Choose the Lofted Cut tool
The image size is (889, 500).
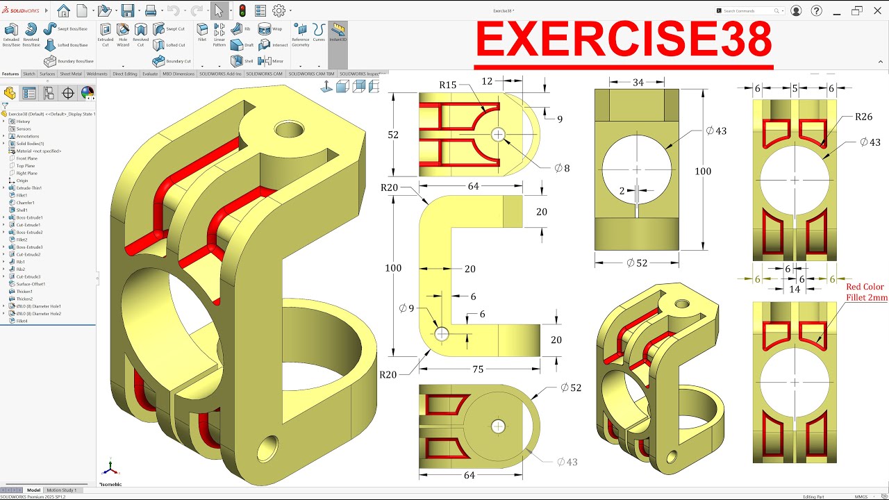169,45
